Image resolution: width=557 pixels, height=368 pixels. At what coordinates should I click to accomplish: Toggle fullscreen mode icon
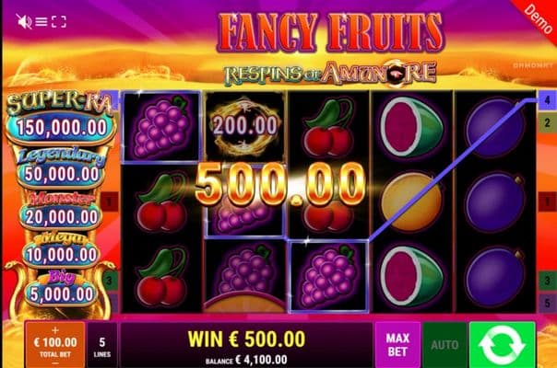(59, 22)
